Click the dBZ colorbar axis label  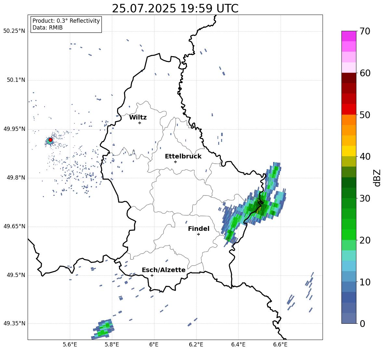[377, 178]
